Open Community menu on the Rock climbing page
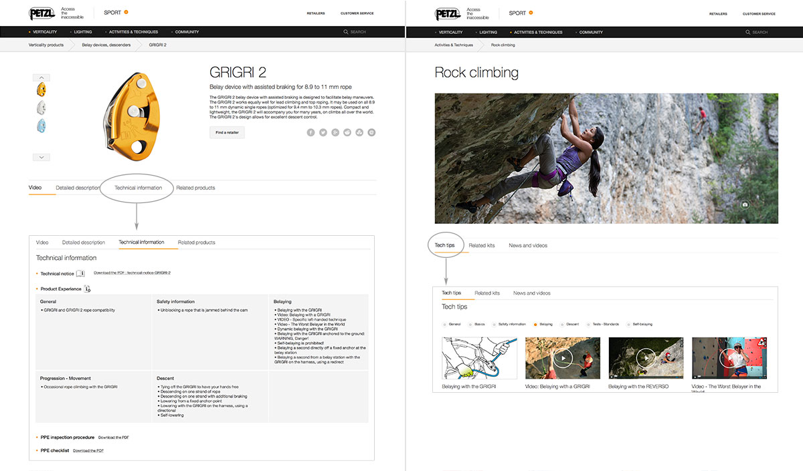Screen dimensions: 803x471 590,32
